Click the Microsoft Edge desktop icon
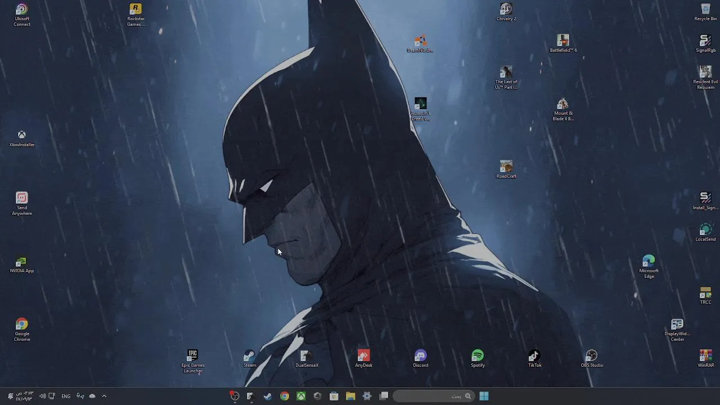 [649, 267]
